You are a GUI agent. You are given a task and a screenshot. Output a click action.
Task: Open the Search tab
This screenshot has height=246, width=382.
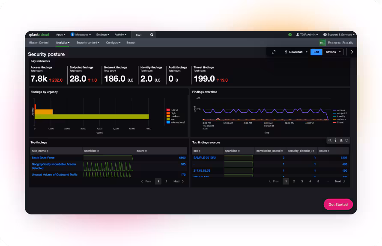tap(131, 43)
